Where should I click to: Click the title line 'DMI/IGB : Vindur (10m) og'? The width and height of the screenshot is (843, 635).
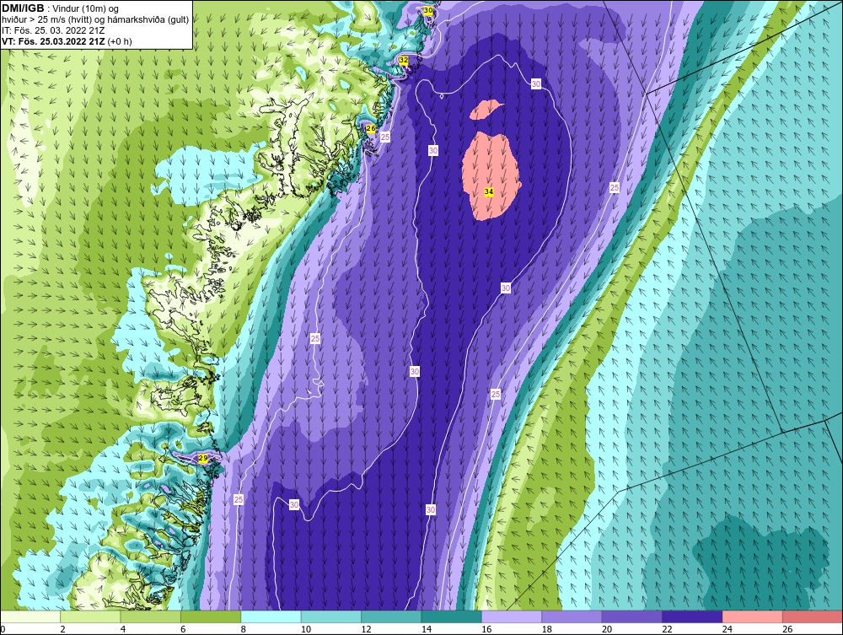coord(60,8)
